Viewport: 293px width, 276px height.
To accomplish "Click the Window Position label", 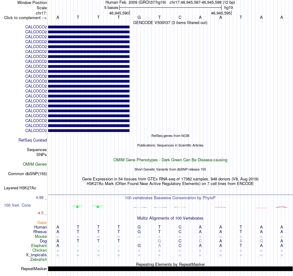I will tap(32, 2).
